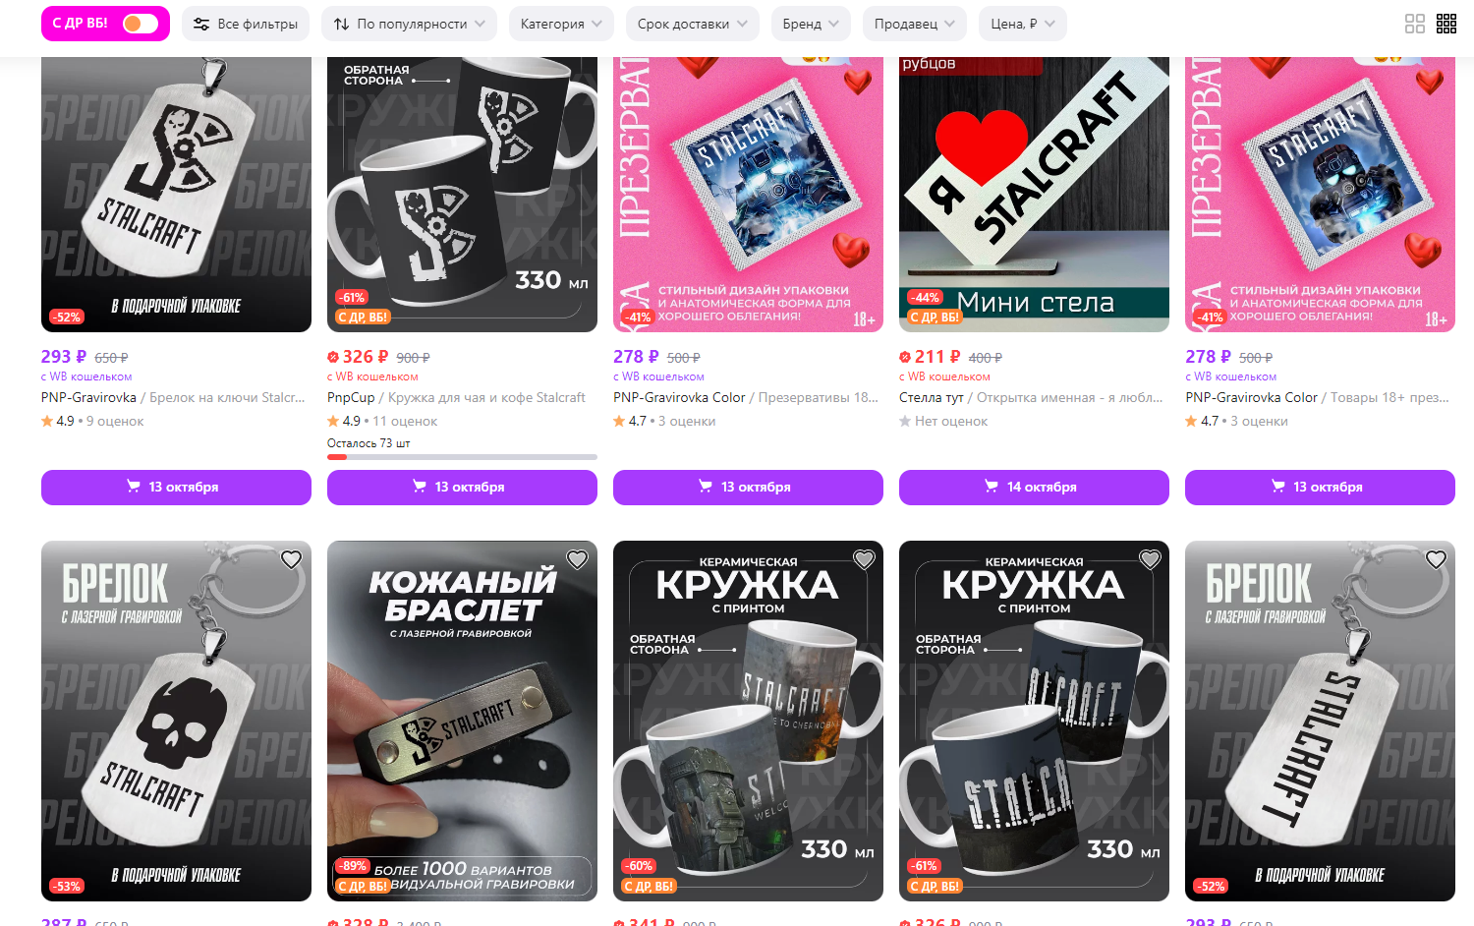Add 293 ₽ keychain to cart
The image size is (1474, 926).
click(176, 488)
